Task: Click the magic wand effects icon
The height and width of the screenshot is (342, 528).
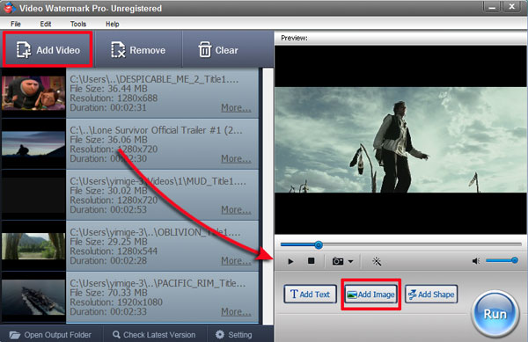Action: pyautogui.click(x=377, y=261)
